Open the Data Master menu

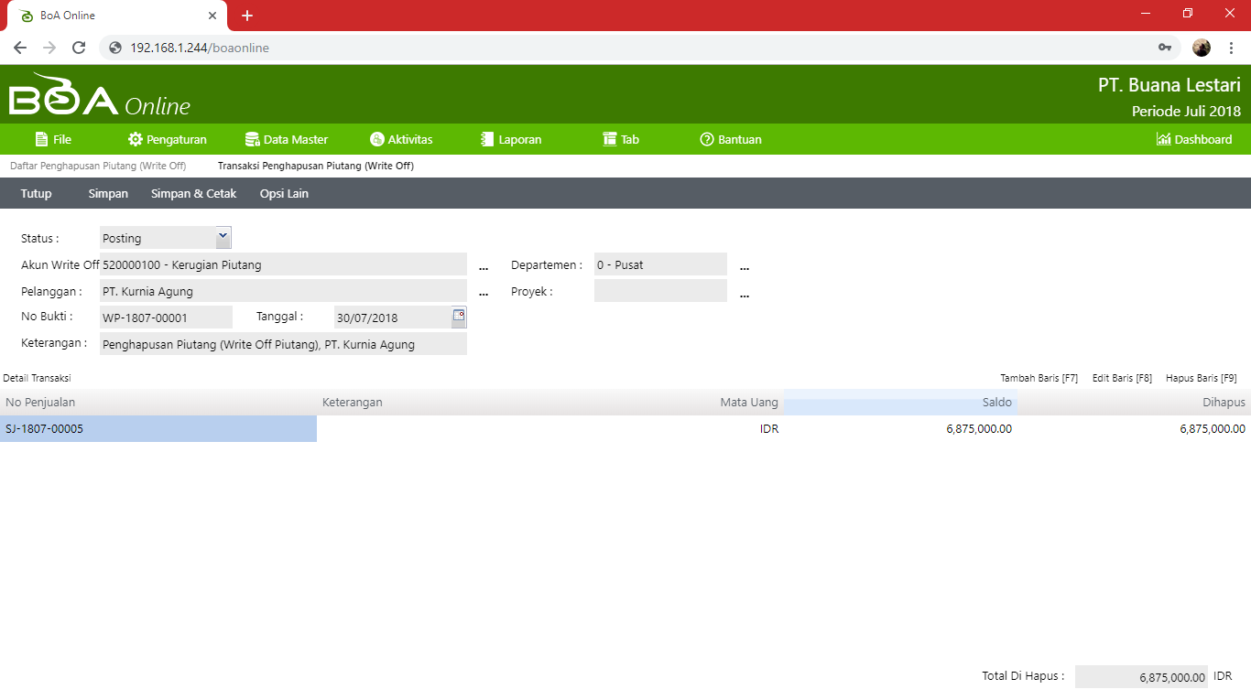coord(287,139)
